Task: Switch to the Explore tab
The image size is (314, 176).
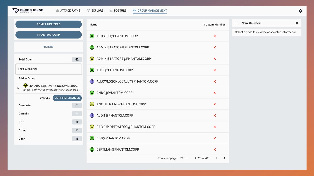Action: (x=95, y=10)
